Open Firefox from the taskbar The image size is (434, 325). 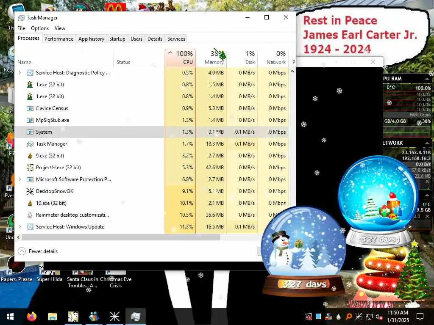(x=31, y=317)
